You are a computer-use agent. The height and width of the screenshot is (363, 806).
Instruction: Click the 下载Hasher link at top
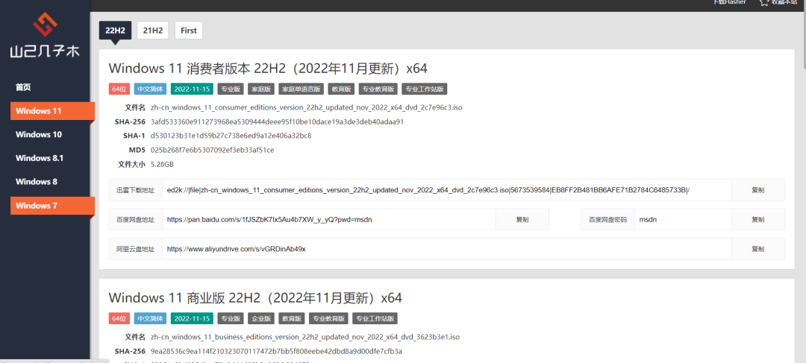pos(729,2)
